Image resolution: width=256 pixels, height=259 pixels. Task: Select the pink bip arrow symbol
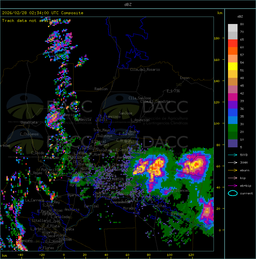click(233, 178)
